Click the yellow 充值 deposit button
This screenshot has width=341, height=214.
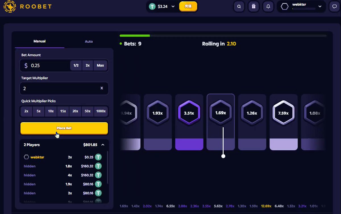point(188,6)
